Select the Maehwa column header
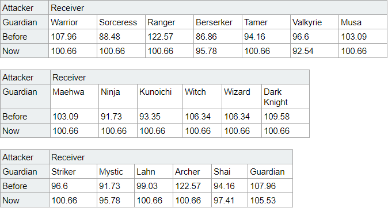 (74, 97)
